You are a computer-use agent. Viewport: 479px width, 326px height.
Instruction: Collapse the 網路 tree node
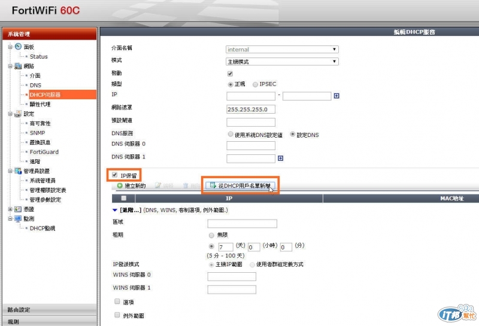coord(10,66)
